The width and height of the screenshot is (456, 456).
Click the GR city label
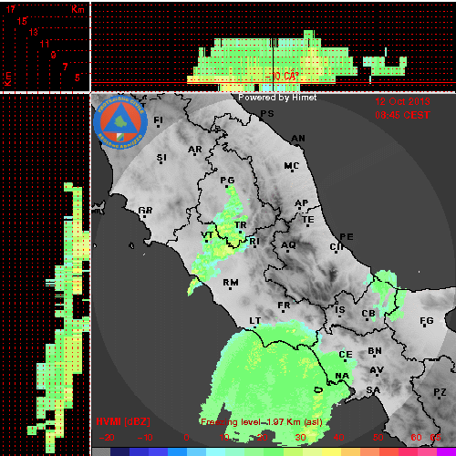click(145, 211)
